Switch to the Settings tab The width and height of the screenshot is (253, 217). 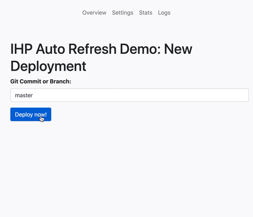123,13
